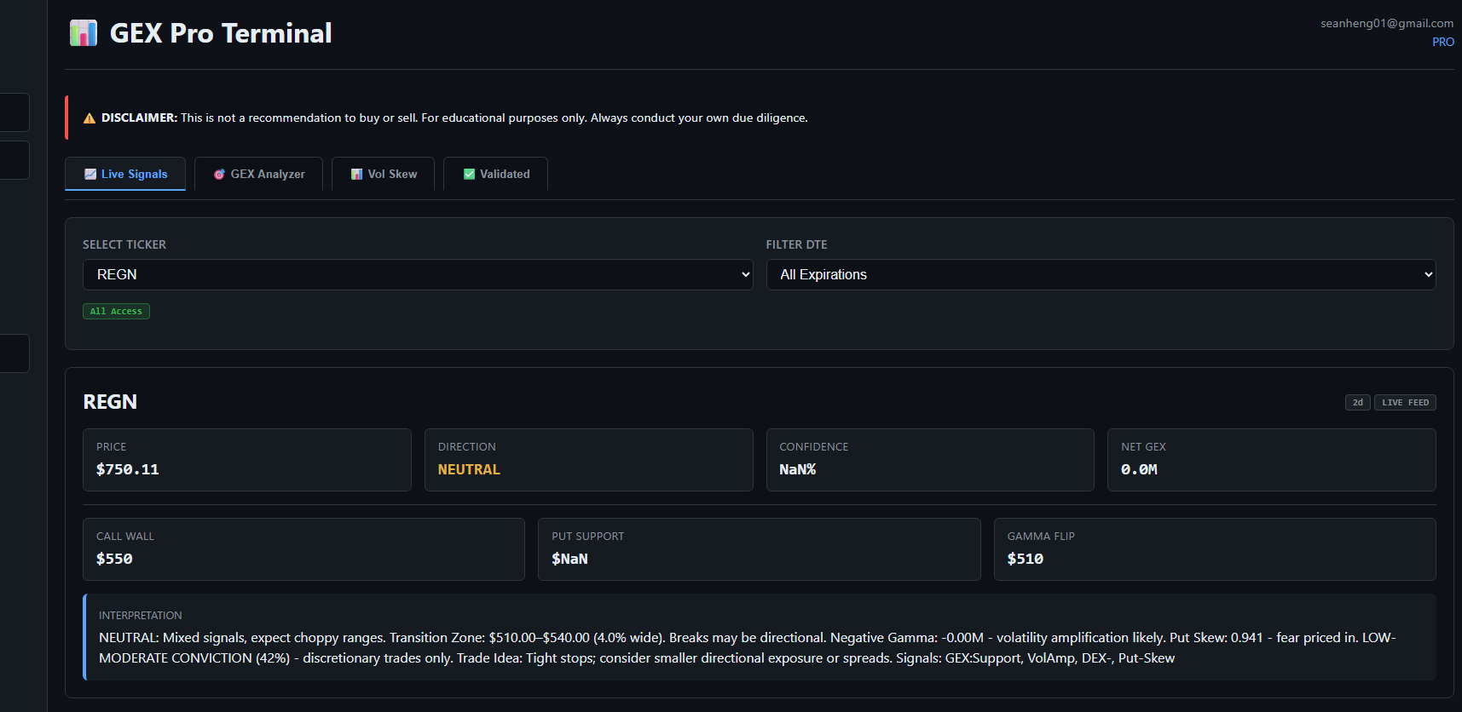Click the REGN ticker heading
The height and width of the screenshot is (712, 1462).
pos(110,402)
